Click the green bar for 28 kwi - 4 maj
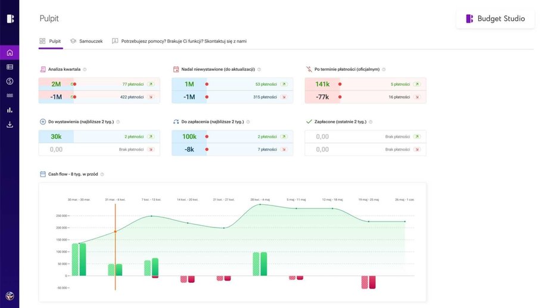Viewport: 548px width, 308px height. coord(260,263)
